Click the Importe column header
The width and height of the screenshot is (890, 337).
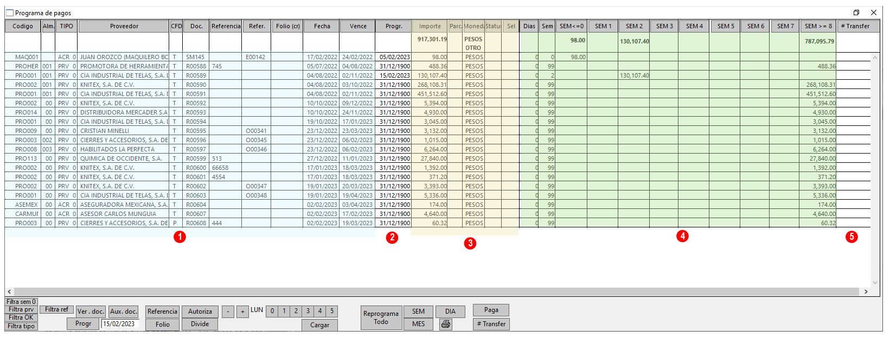coord(430,26)
